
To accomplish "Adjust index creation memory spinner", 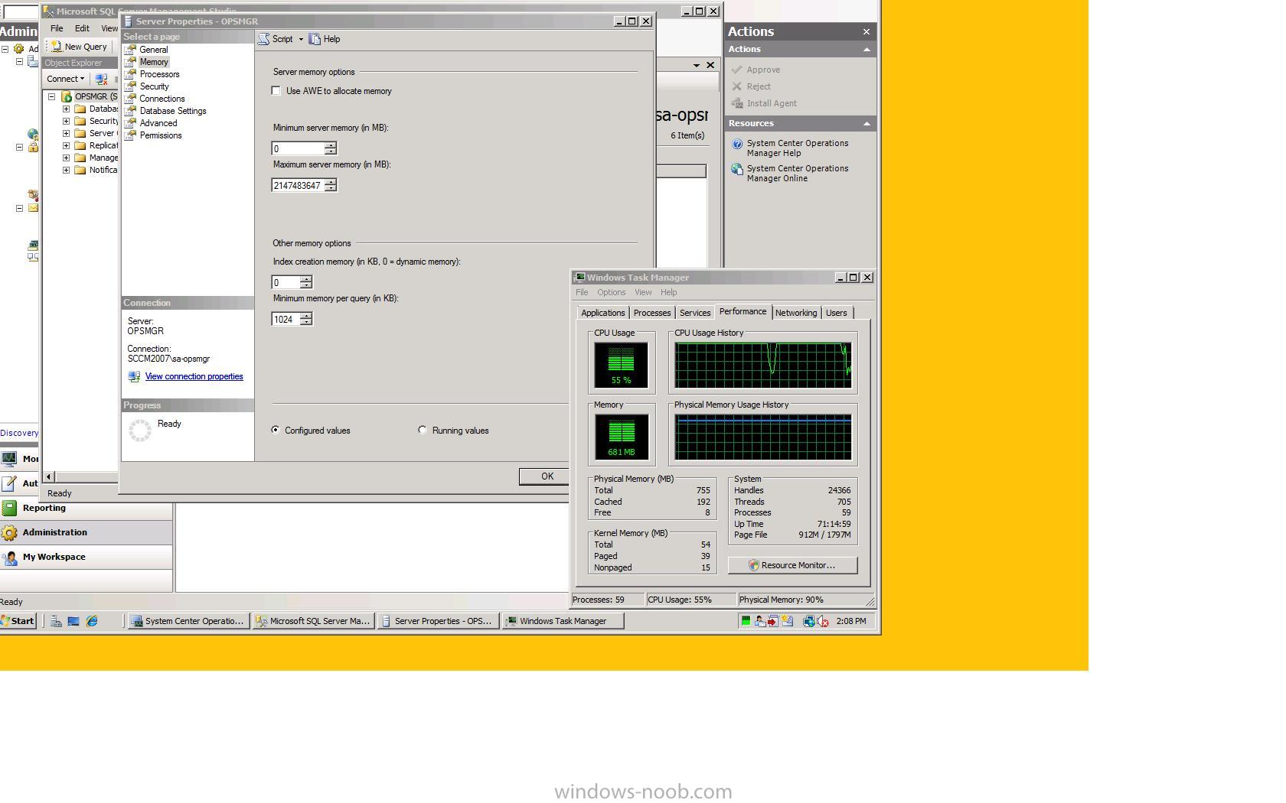I will coord(306,282).
